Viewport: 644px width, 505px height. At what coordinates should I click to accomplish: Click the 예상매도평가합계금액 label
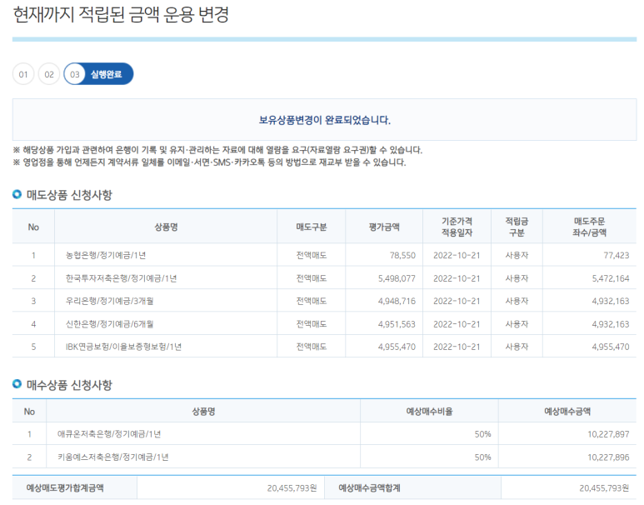pos(65,487)
